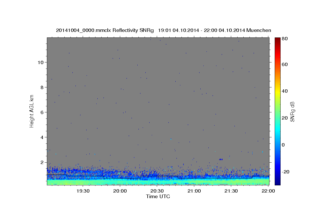Click the 21:30 time tick label
The width and height of the screenshot is (333, 222).
click(231, 191)
